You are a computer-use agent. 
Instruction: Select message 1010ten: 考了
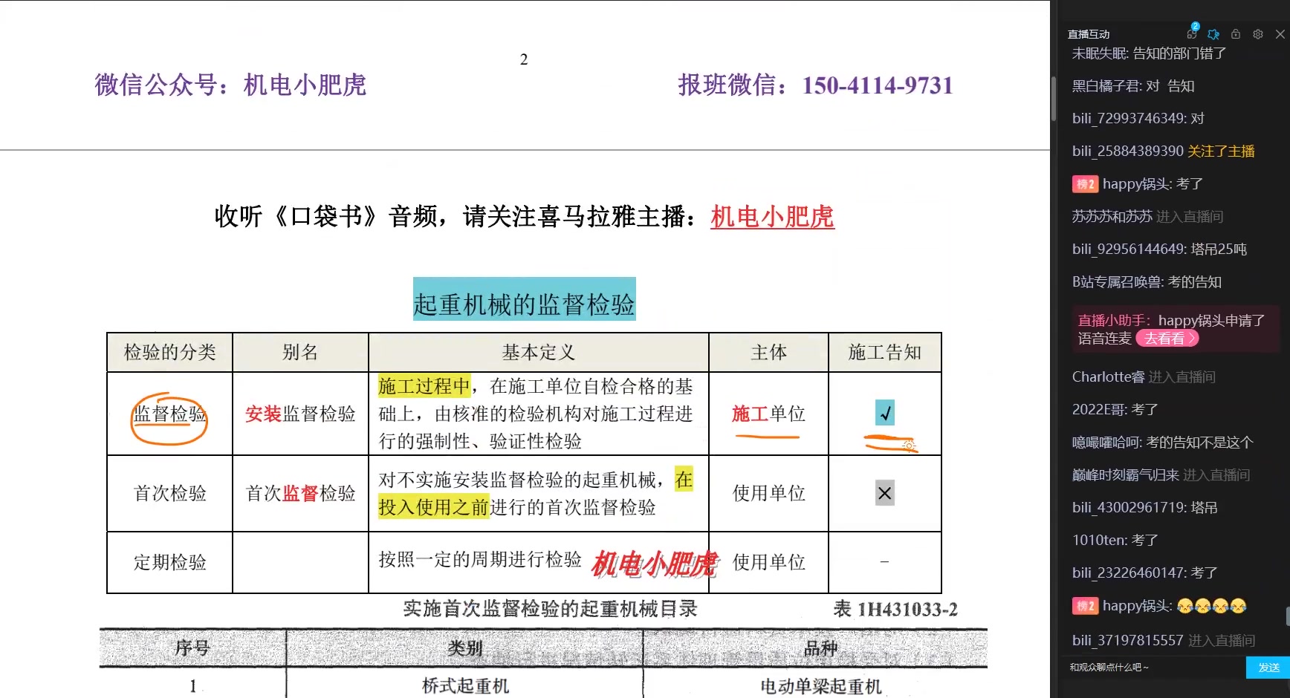coord(1115,541)
